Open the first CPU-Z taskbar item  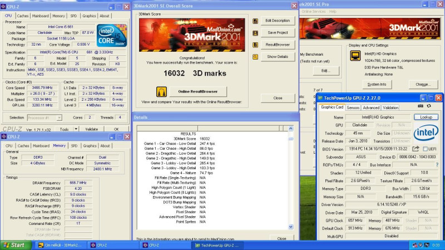click(x=113, y=245)
